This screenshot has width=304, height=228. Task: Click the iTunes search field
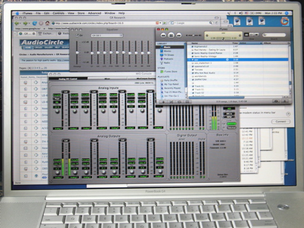274,35
